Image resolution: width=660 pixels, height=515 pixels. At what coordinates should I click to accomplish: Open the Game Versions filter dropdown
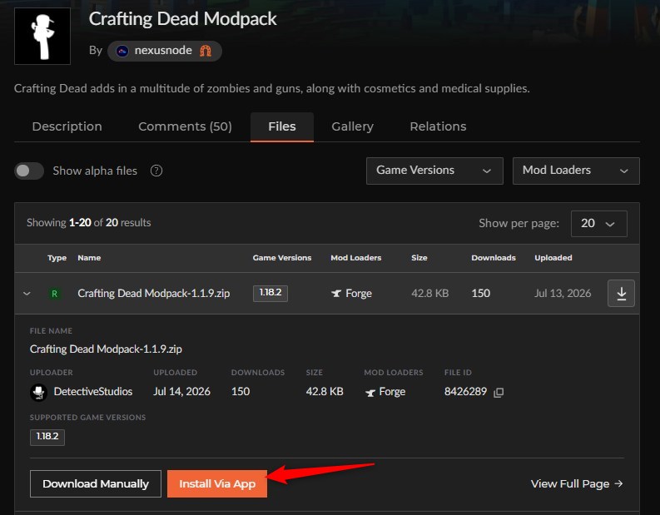click(x=434, y=171)
